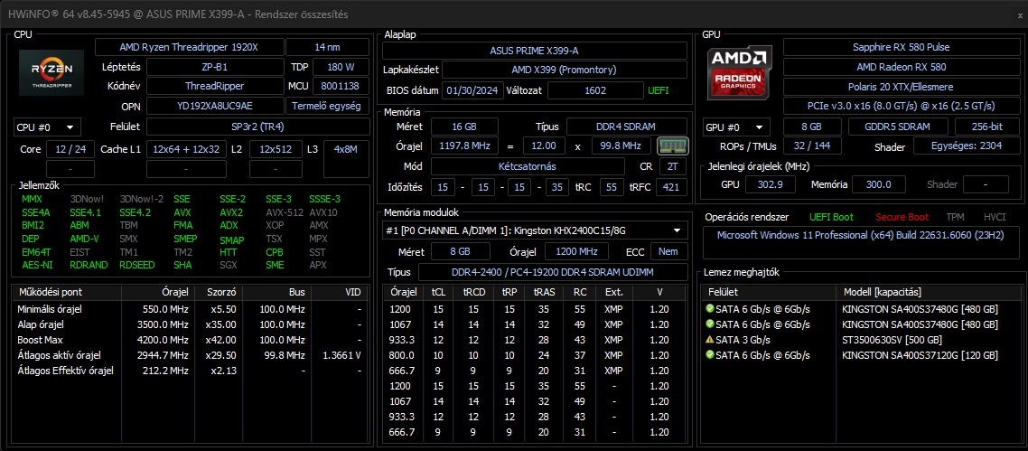Click the 800.0 MHz XMP timing row

coord(536,355)
